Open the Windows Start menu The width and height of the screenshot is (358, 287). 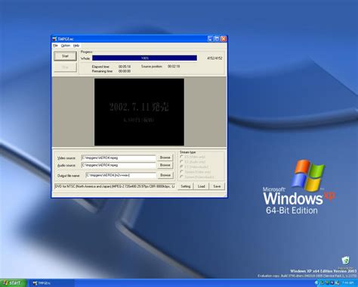(13, 283)
